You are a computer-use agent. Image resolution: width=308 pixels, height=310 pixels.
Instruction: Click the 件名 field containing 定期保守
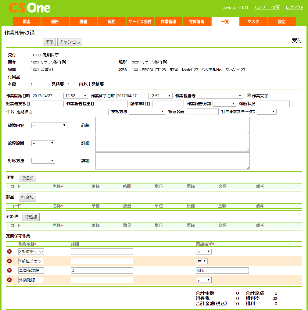[x=62, y=112]
